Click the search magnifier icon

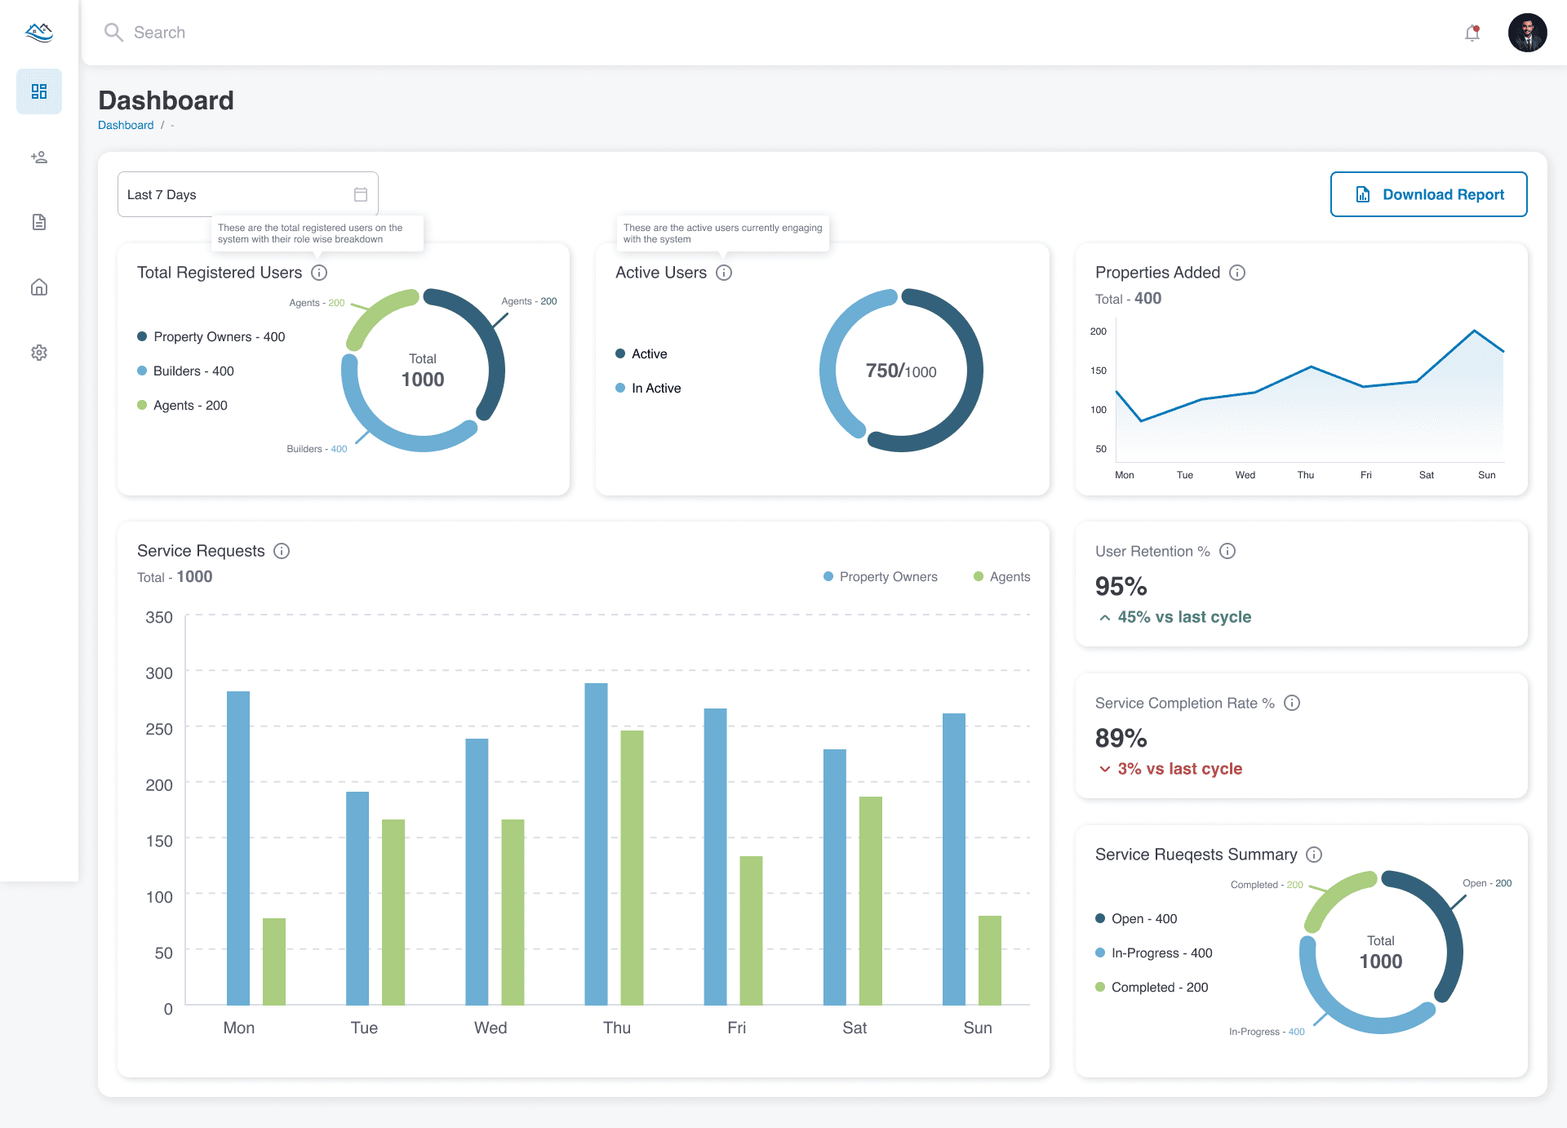[113, 32]
